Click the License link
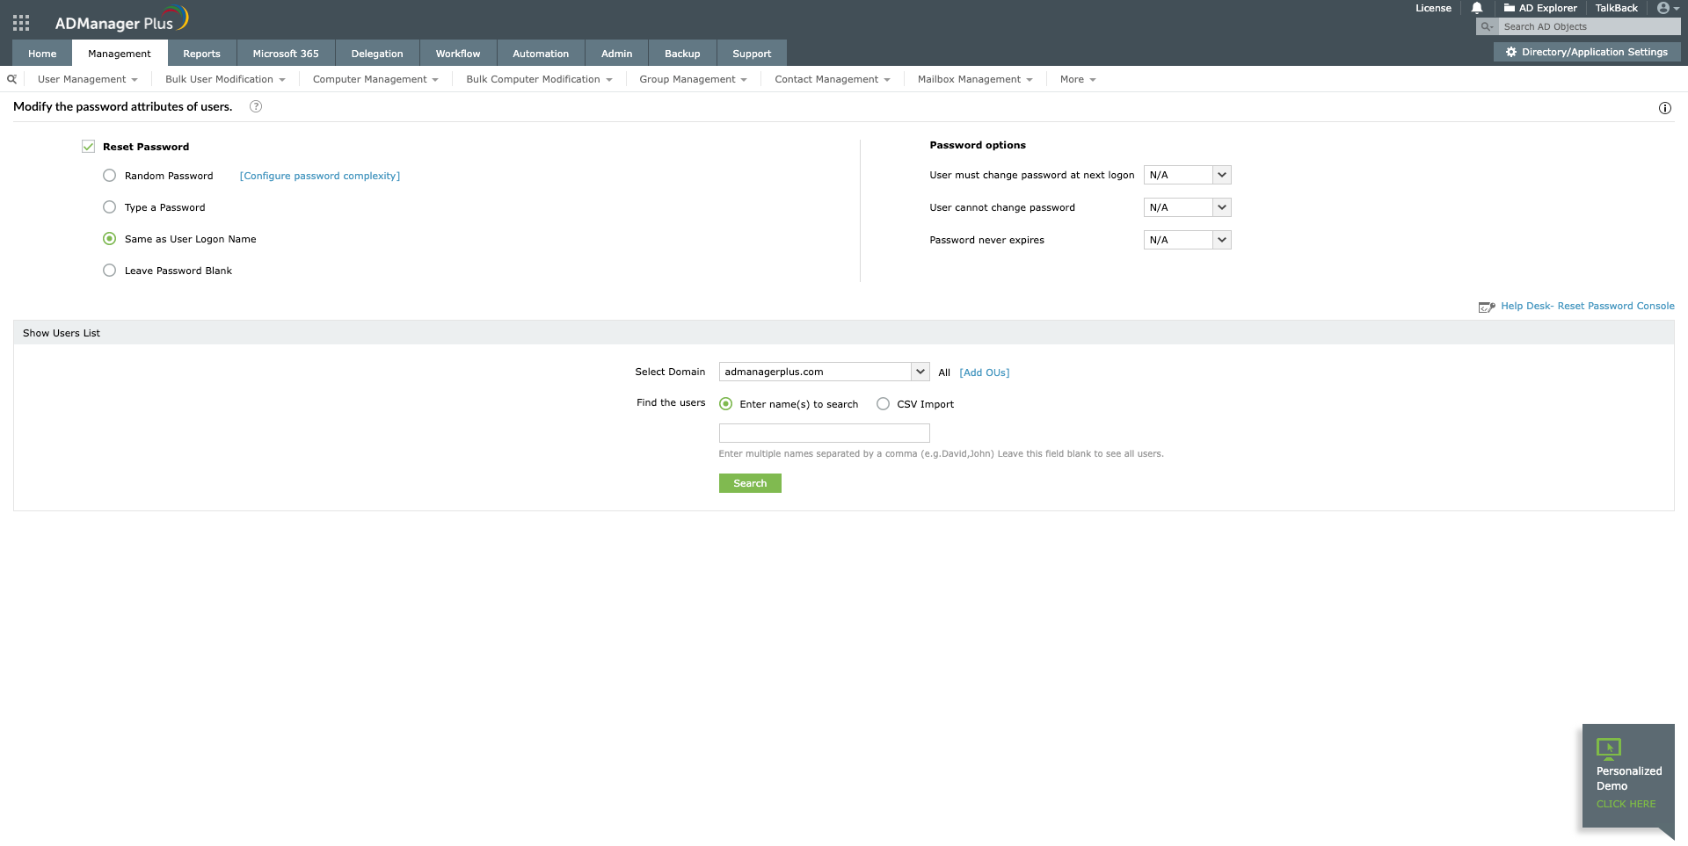 point(1433,8)
